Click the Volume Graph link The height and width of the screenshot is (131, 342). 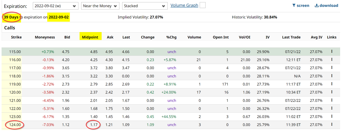click(184, 5)
